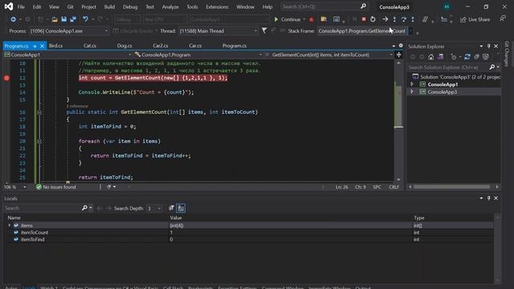Click the No issues found status indicator
Screen dimensions: 514x289
pyautogui.click(x=56, y=187)
